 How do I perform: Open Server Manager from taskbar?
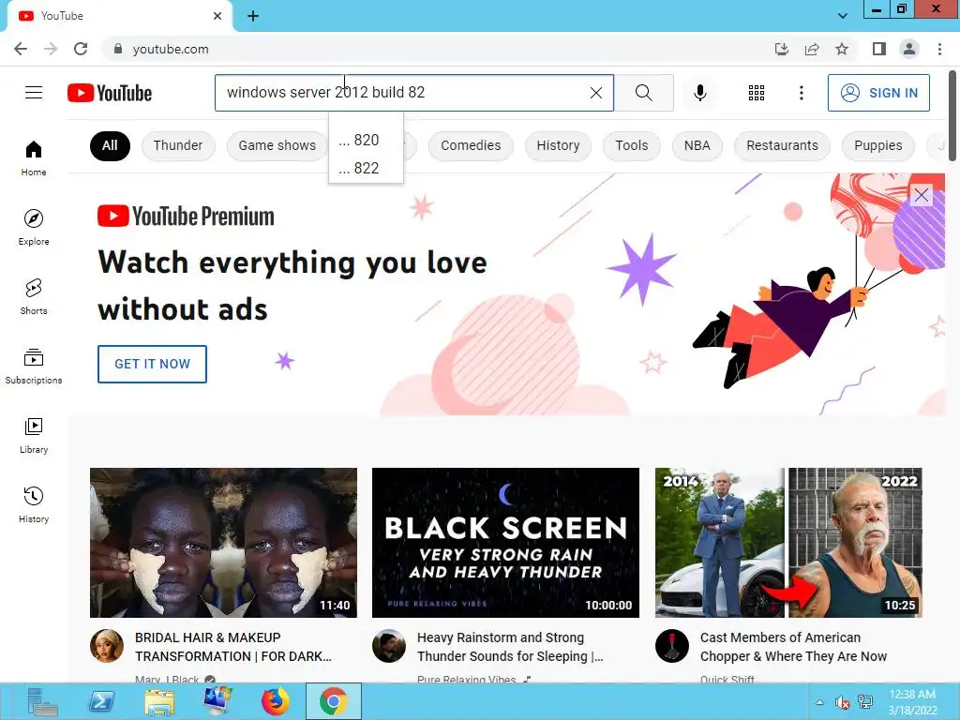(x=42, y=701)
